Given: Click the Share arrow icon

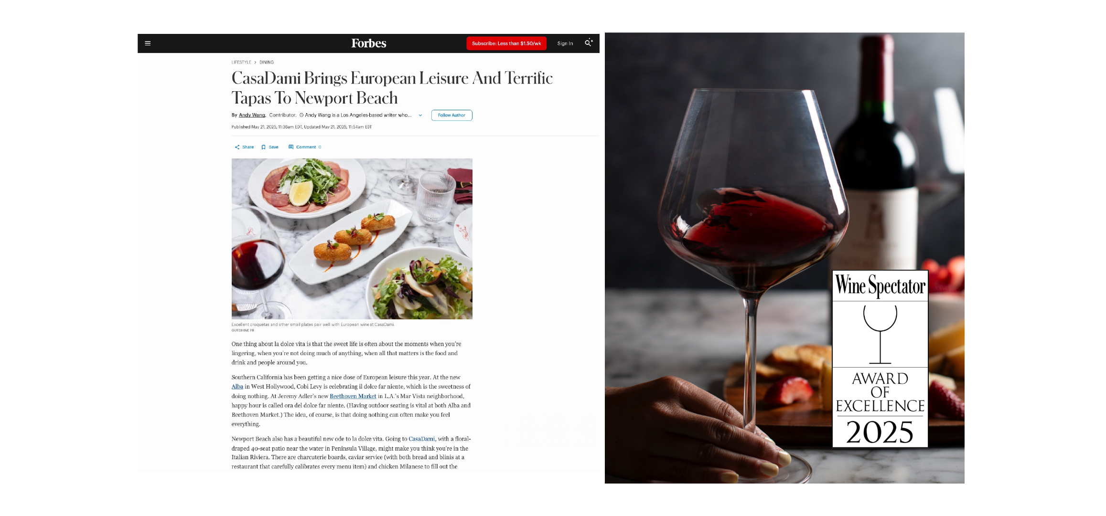Looking at the screenshot, I should 237,147.
